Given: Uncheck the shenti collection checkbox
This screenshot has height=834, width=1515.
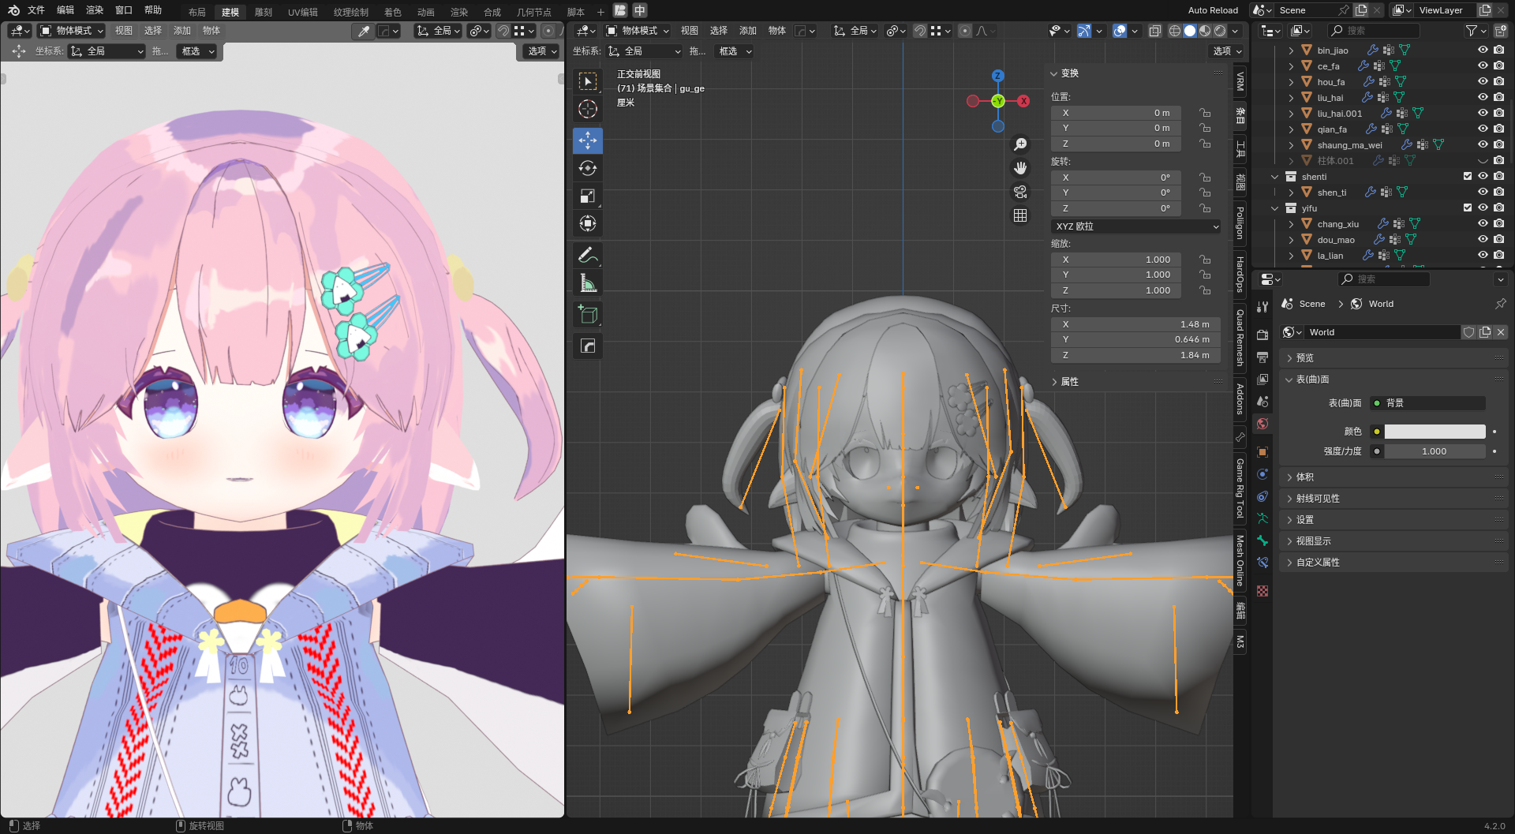Looking at the screenshot, I should click(1467, 176).
